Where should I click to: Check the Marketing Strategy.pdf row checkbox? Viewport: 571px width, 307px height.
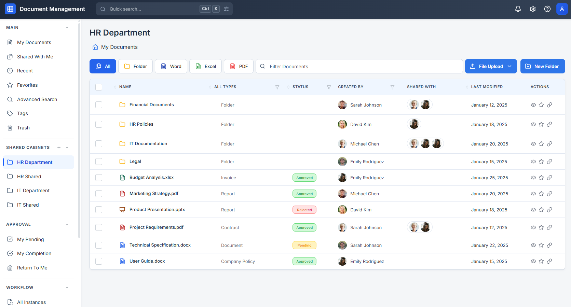pos(99,194)
